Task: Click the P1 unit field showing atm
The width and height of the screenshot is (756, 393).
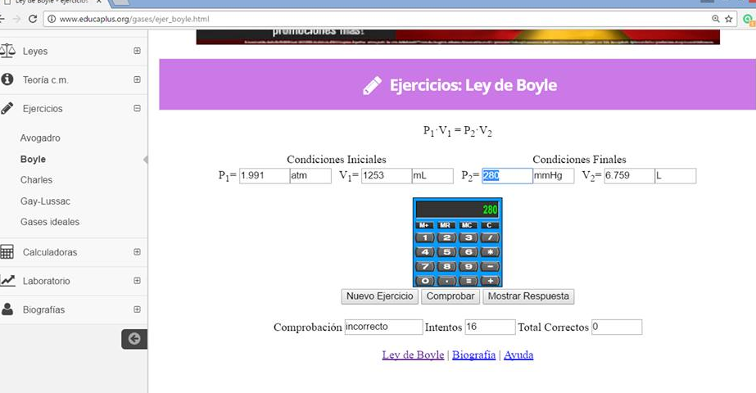Action: (x=310, y=175)
